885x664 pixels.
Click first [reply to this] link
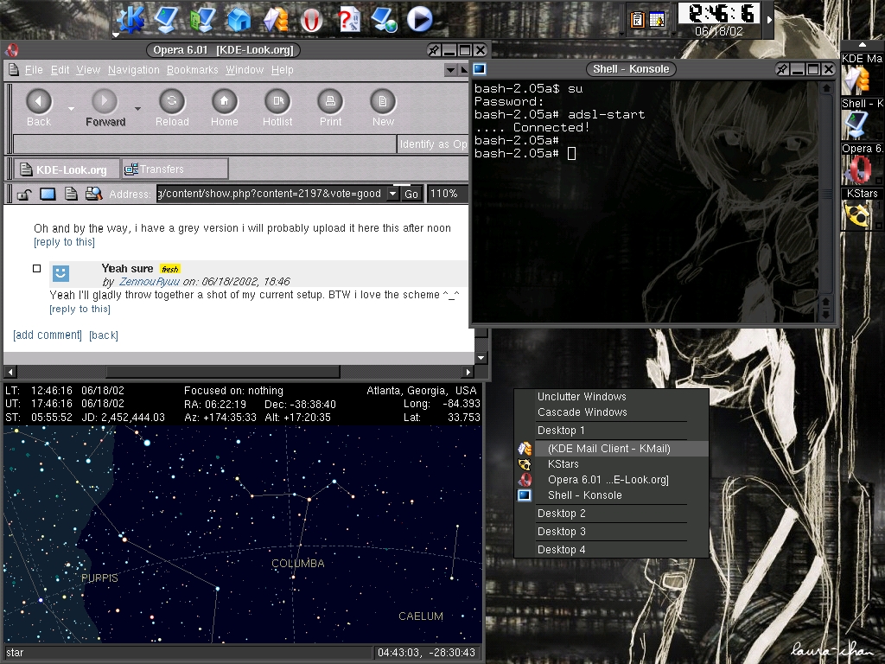coord(64,242)
